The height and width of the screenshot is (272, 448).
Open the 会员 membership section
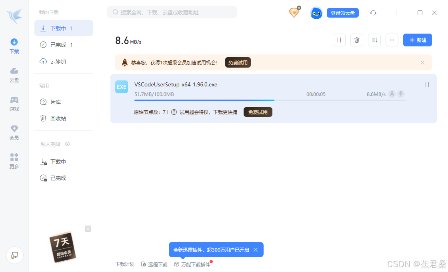click(14, 132)
